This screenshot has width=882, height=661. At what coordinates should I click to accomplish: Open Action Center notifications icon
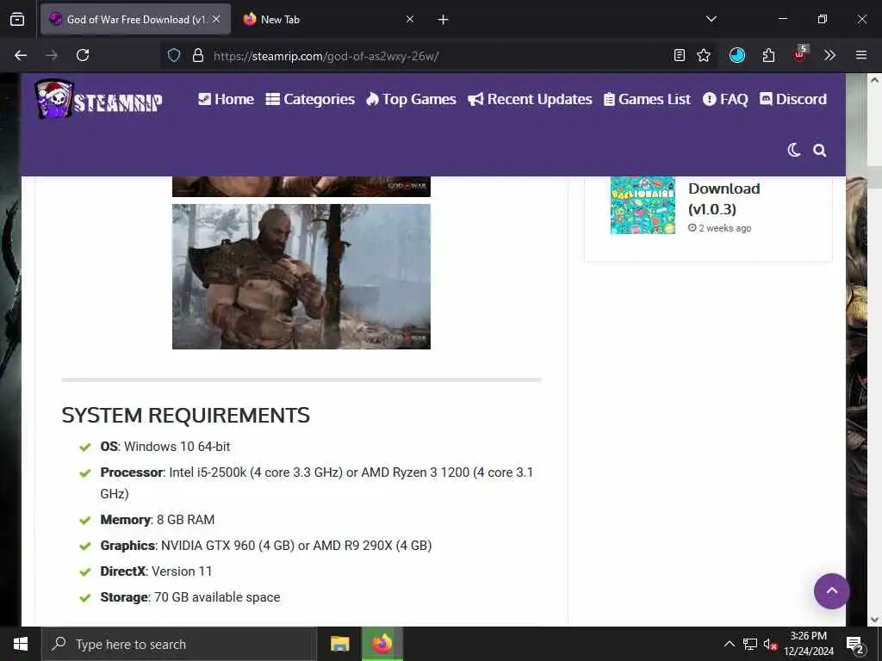click(855, 645)
